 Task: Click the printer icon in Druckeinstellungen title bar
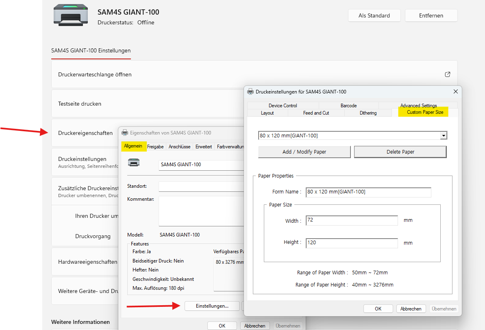point(250,91)
